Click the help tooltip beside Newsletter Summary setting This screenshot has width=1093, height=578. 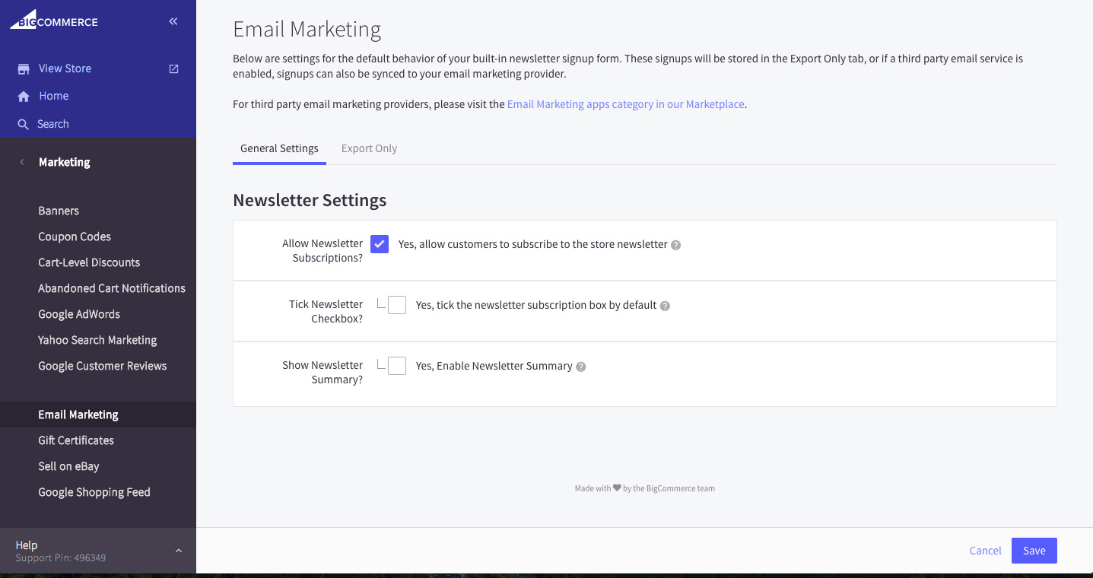(581, 366)
